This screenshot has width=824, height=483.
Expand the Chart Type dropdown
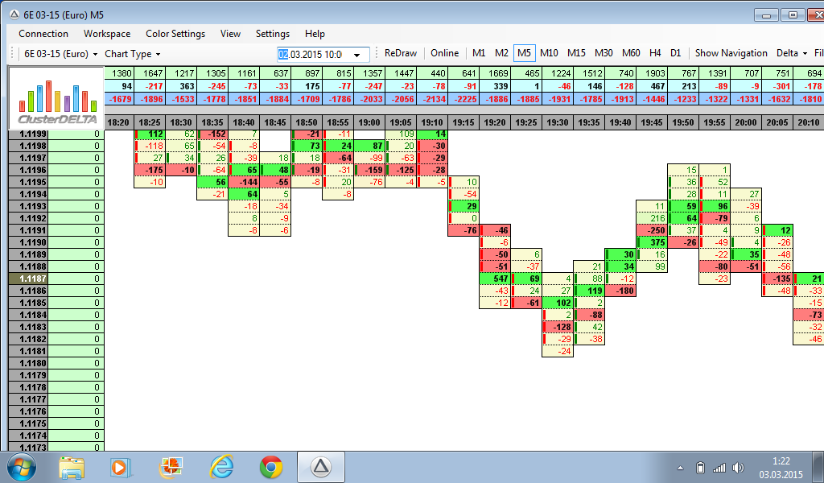133,54
